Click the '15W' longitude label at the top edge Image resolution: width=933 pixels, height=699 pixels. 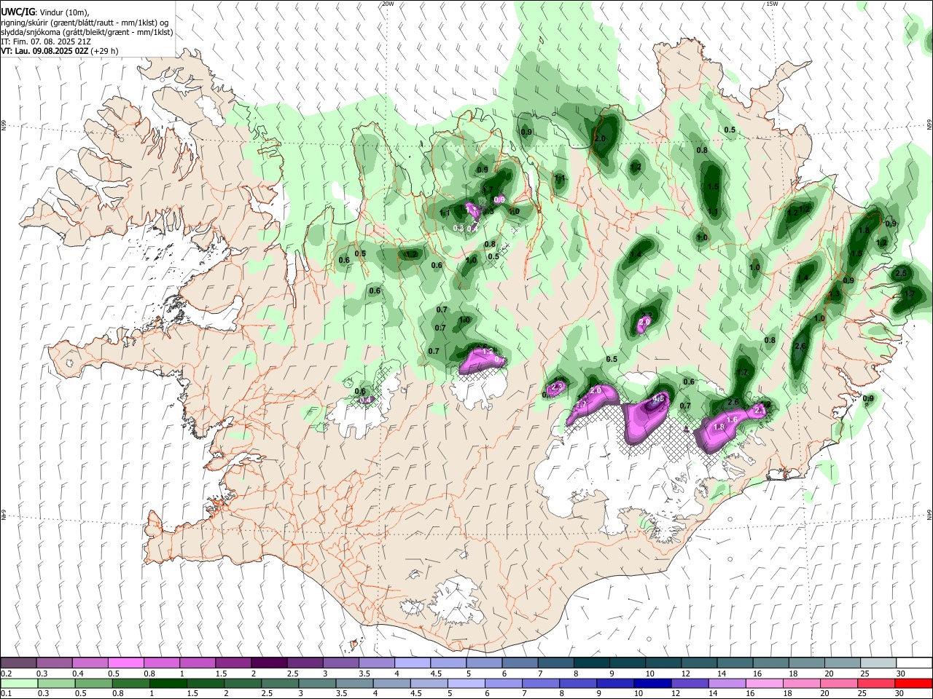[x=772, y=4]
